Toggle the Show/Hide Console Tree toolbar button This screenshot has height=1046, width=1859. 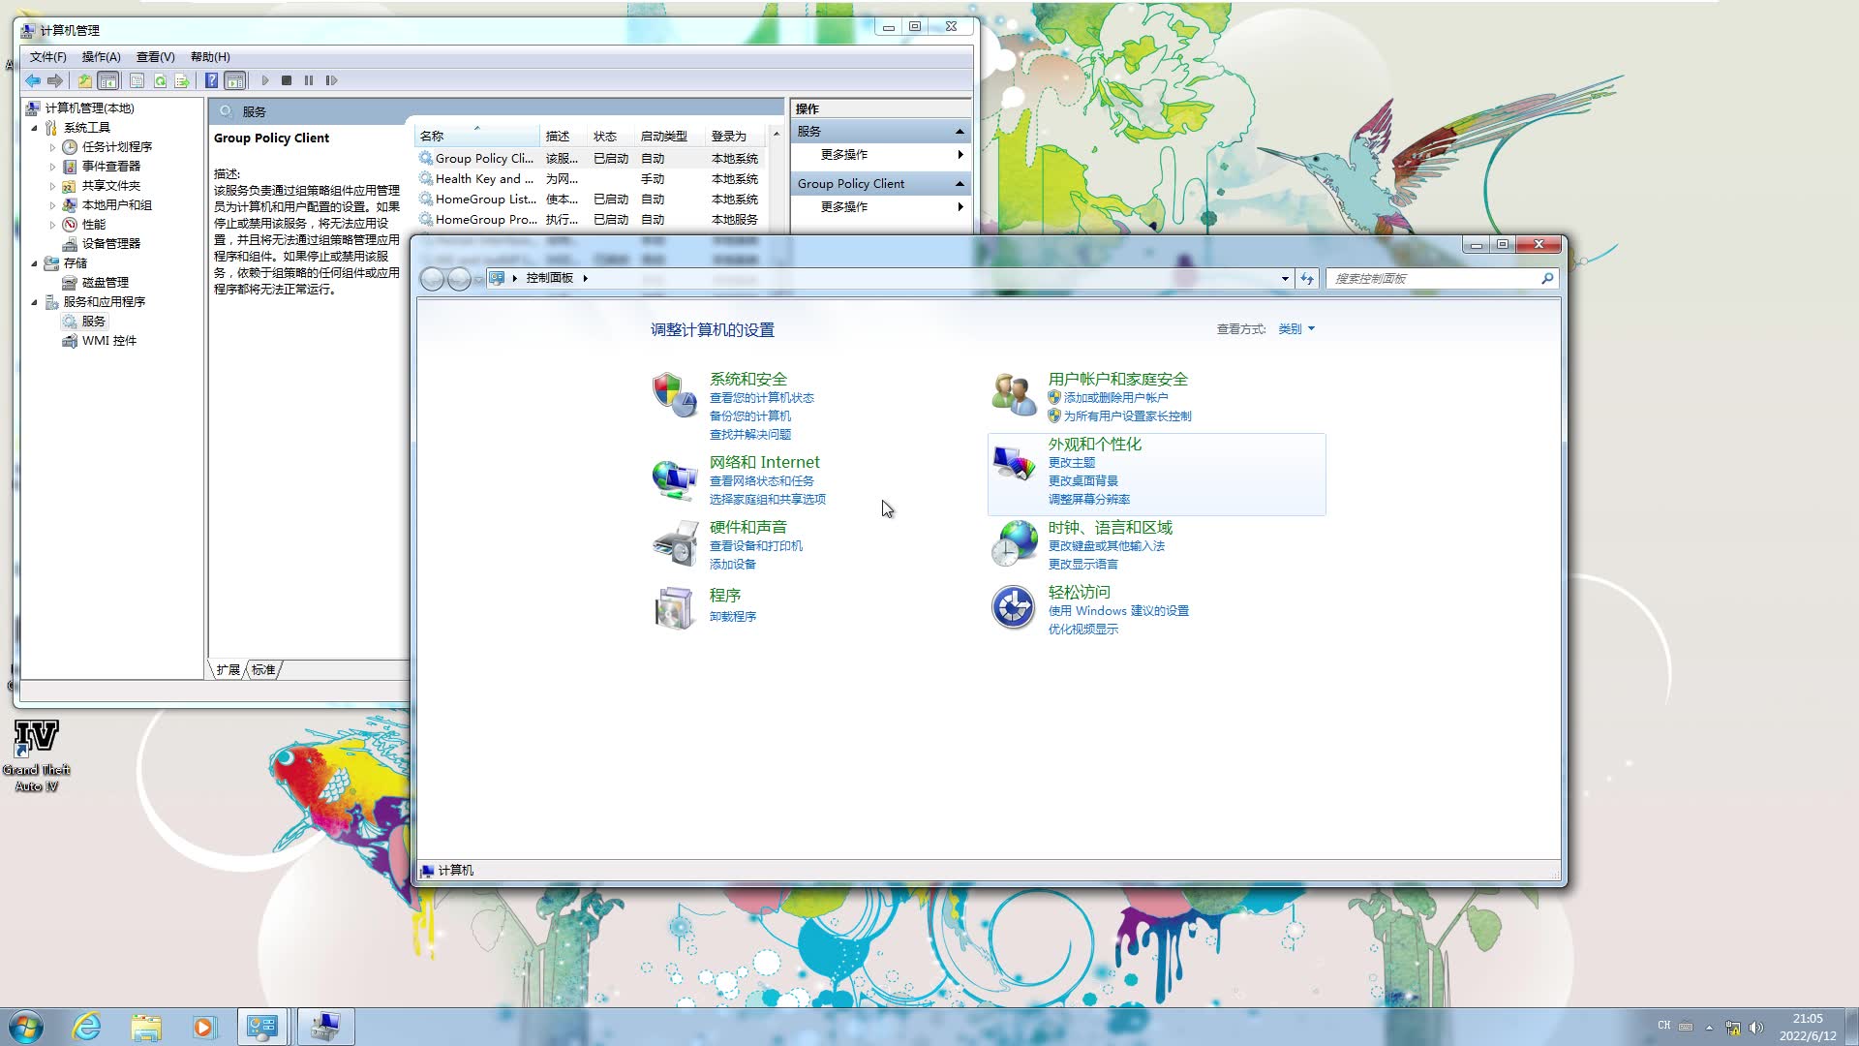pos(108,80)
